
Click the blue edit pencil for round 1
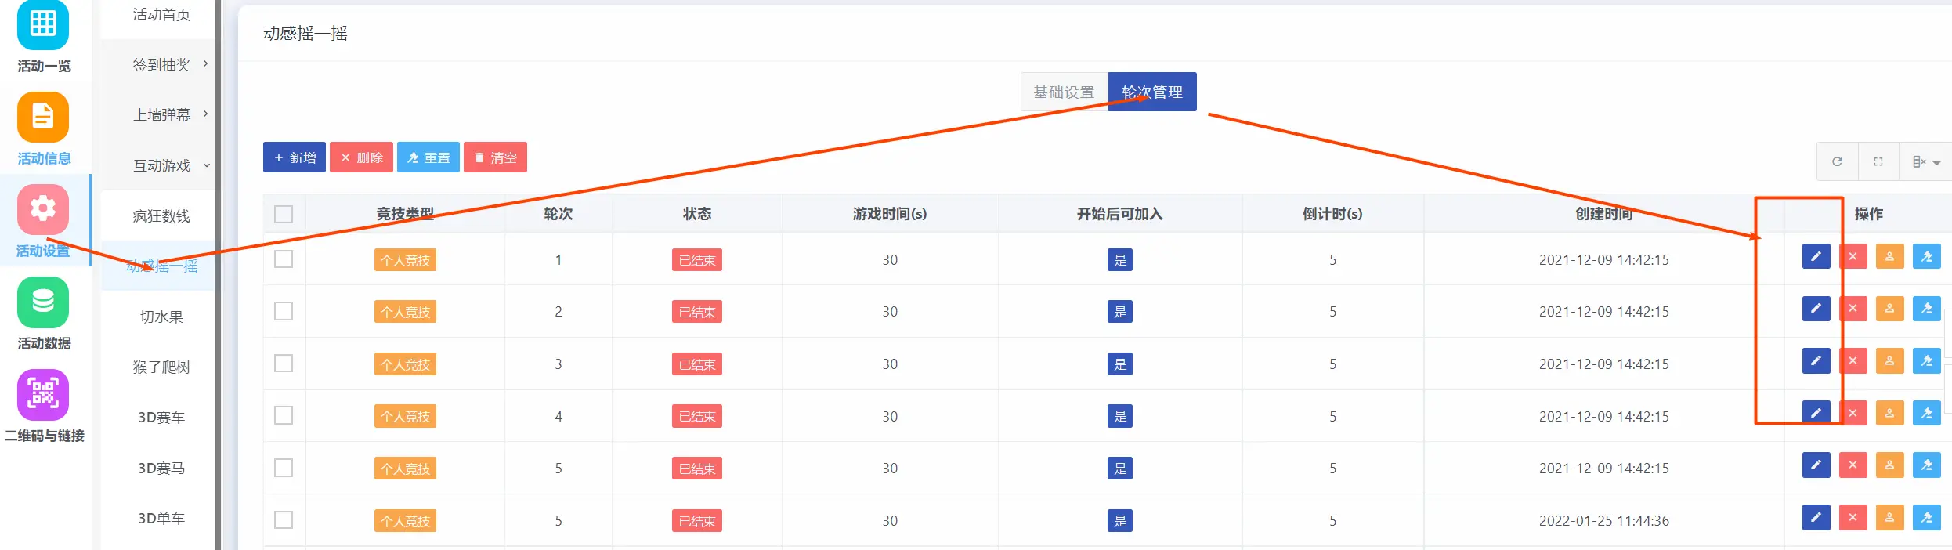[1816, 257]
